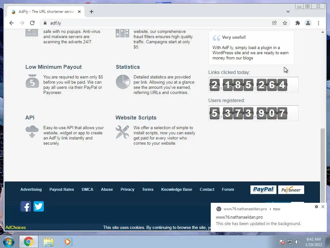The image size is (330, 248).
Task: Click the vertical scrollbar thumb
Action: [x=323, y=166]
